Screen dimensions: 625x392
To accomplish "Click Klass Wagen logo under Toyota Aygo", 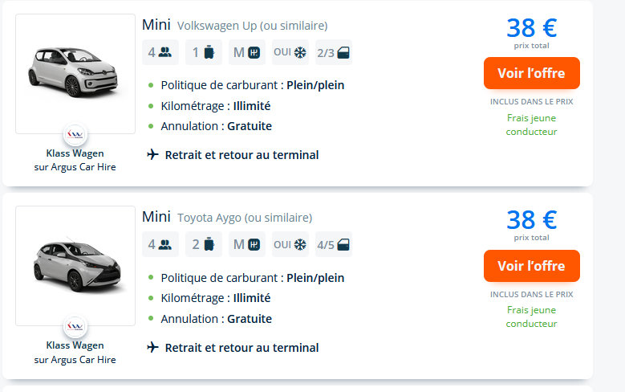I will [75, 327].
